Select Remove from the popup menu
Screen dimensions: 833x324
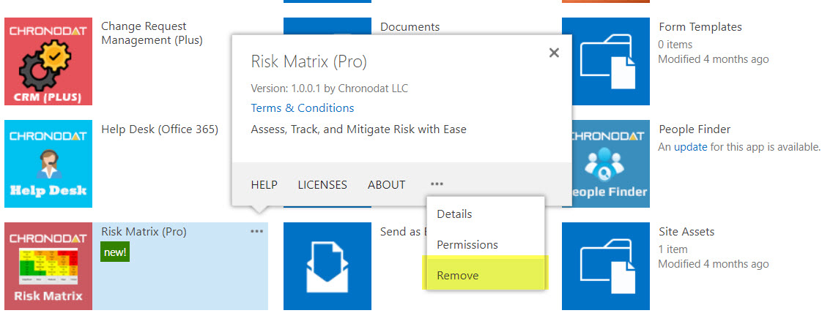(x=486, y=276)
